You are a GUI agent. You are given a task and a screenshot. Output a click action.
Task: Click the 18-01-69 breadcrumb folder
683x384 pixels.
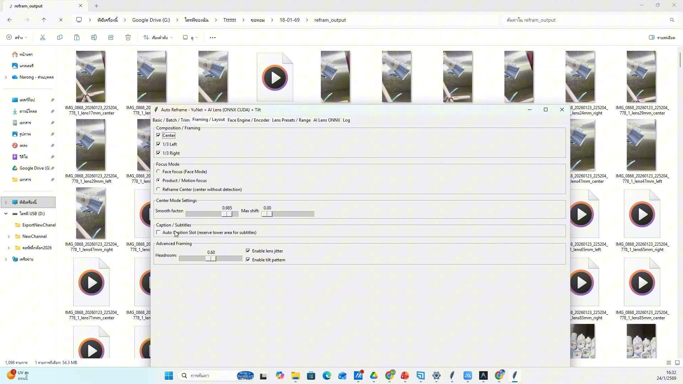click(x=289, y=20)
